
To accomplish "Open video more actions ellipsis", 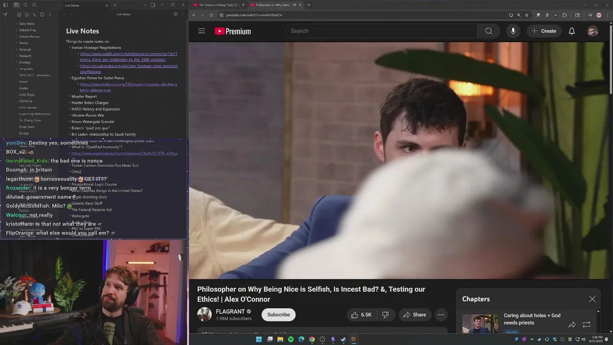I will [441, 315].
